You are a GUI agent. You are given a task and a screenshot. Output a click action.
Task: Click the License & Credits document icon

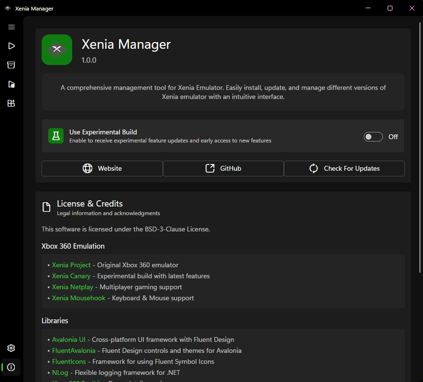tap(46, 207)
